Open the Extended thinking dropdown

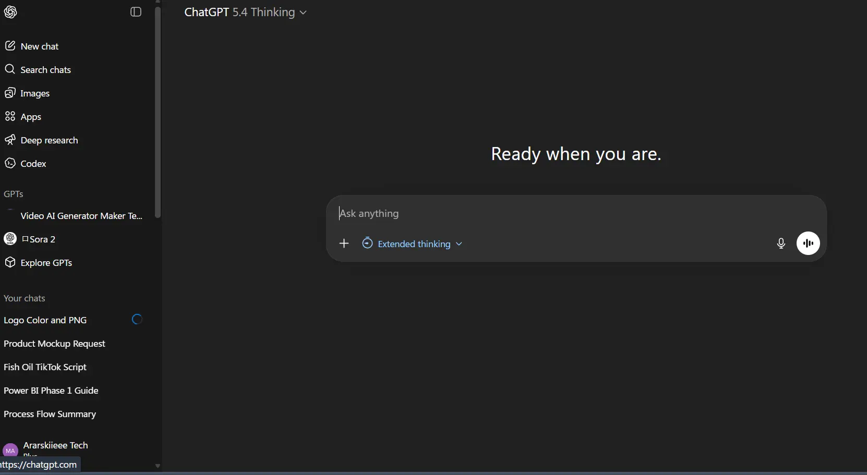tap(412, 243)
